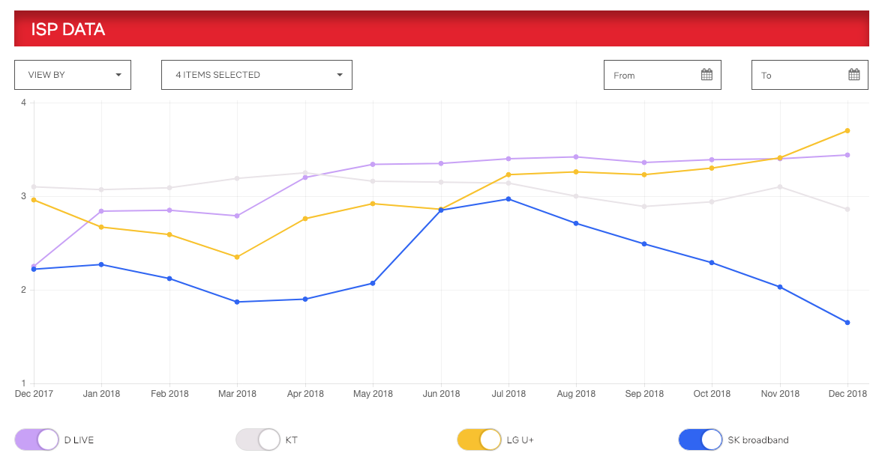Click calendar icon in To field
Screen dimensions: 879x468
(x=853, y=75)
